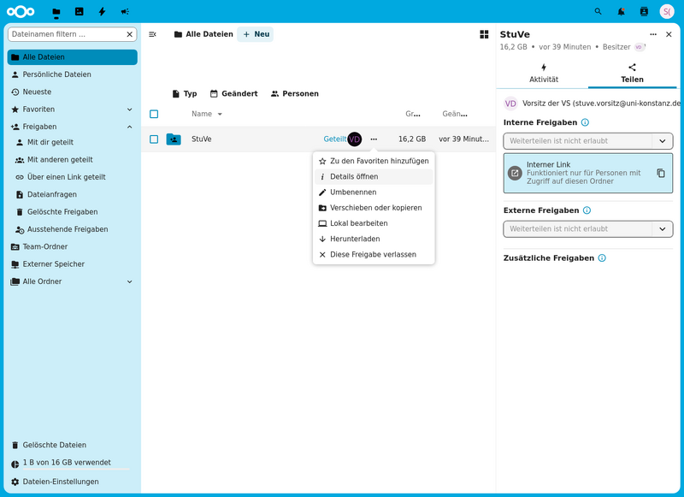Select the checkbox next to StuVe folder
Screen dimensions: 684x497
tap(154, 139)
